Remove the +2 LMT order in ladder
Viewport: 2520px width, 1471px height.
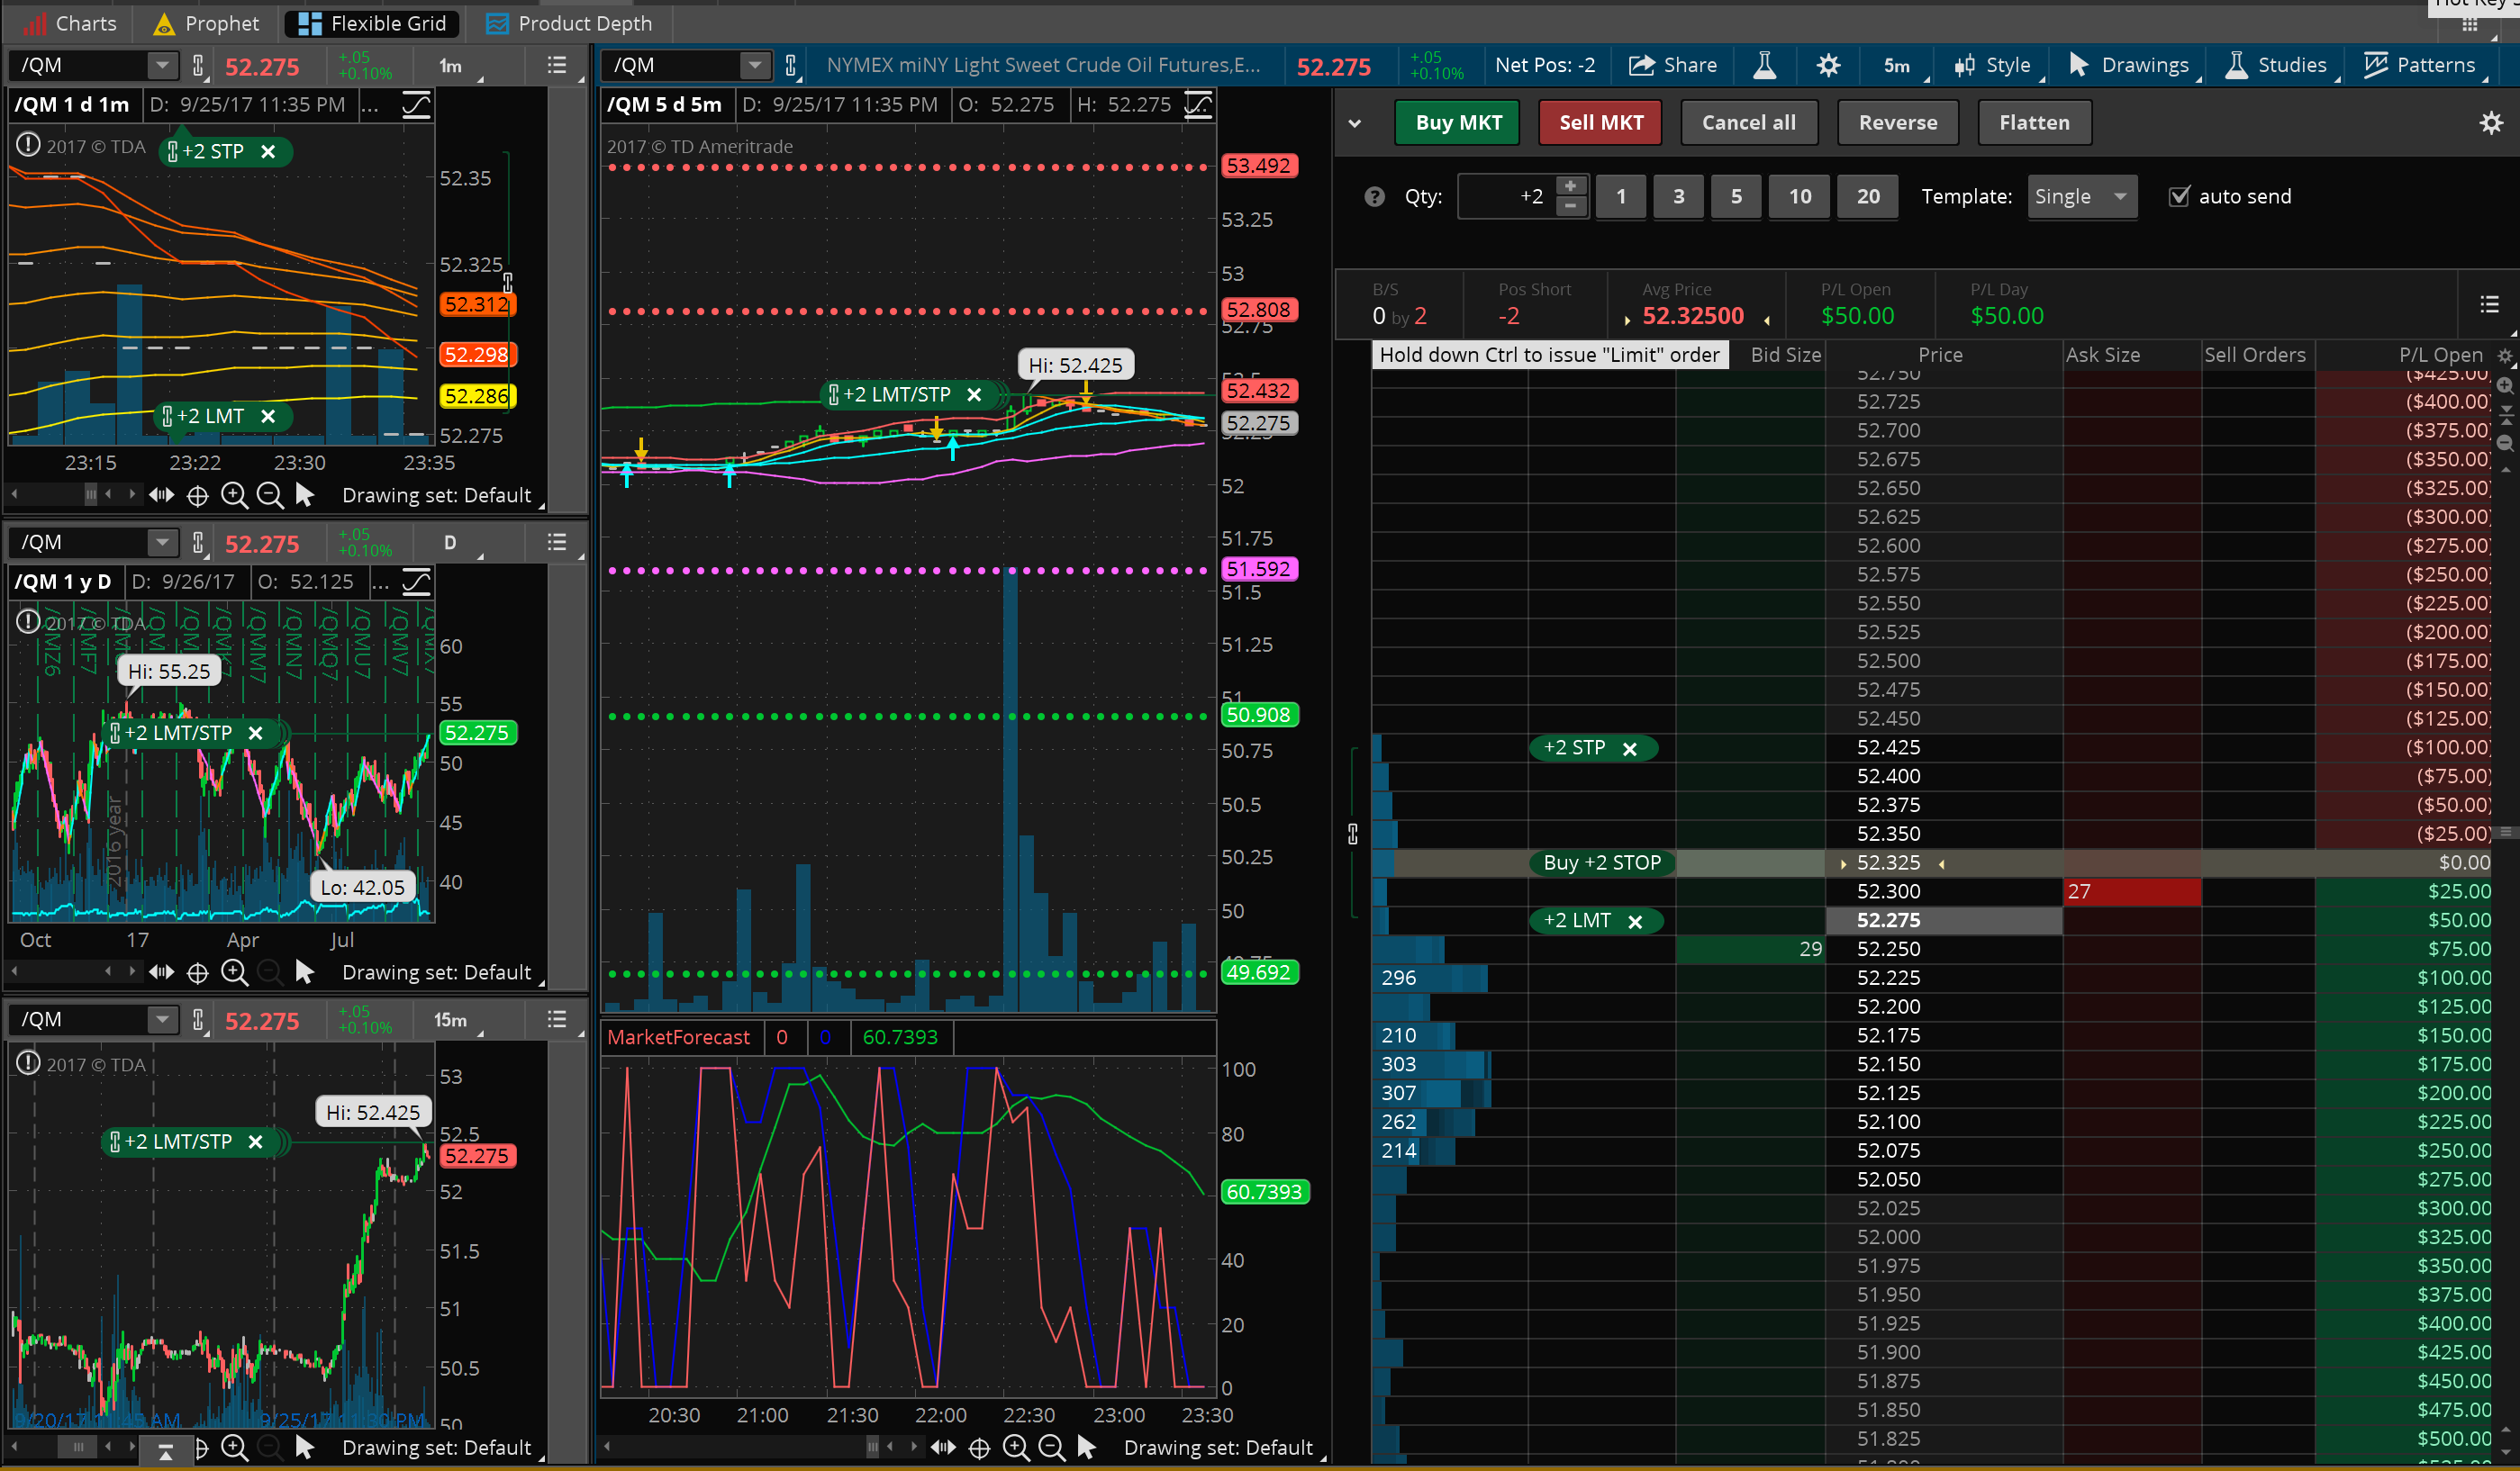1635,923
